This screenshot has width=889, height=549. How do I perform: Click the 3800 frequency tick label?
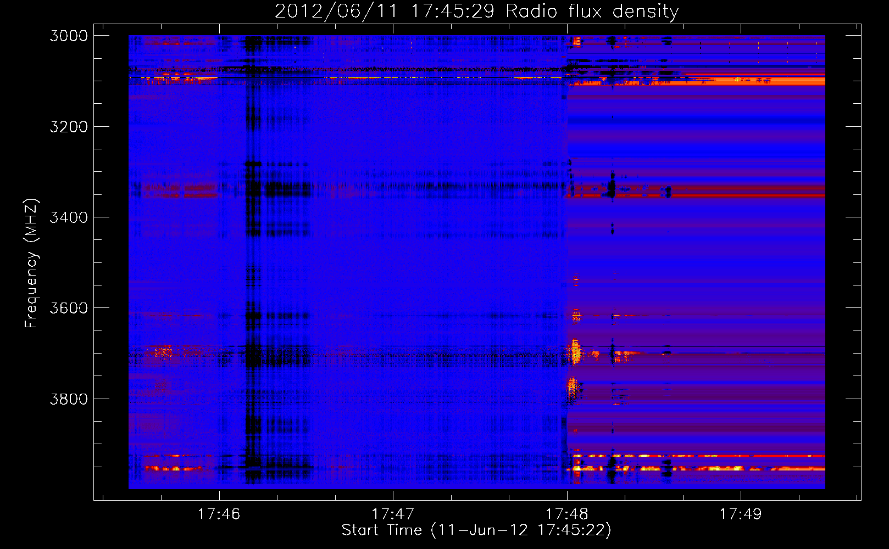69,399
